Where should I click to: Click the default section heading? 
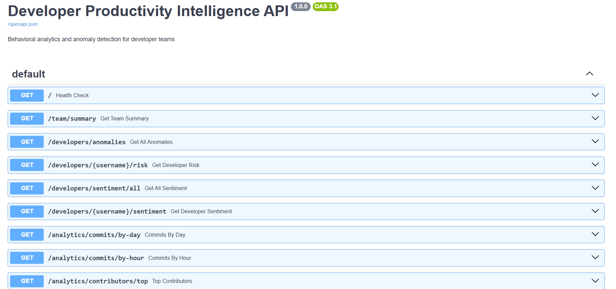pos(29,74)
